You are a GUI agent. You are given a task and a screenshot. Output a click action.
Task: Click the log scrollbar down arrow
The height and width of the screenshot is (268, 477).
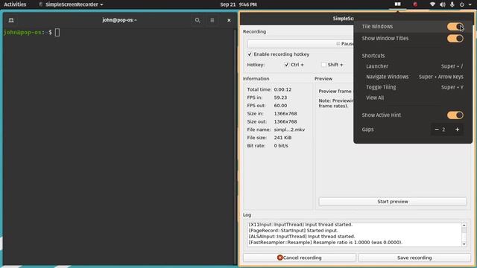click(x=464, y=244)
